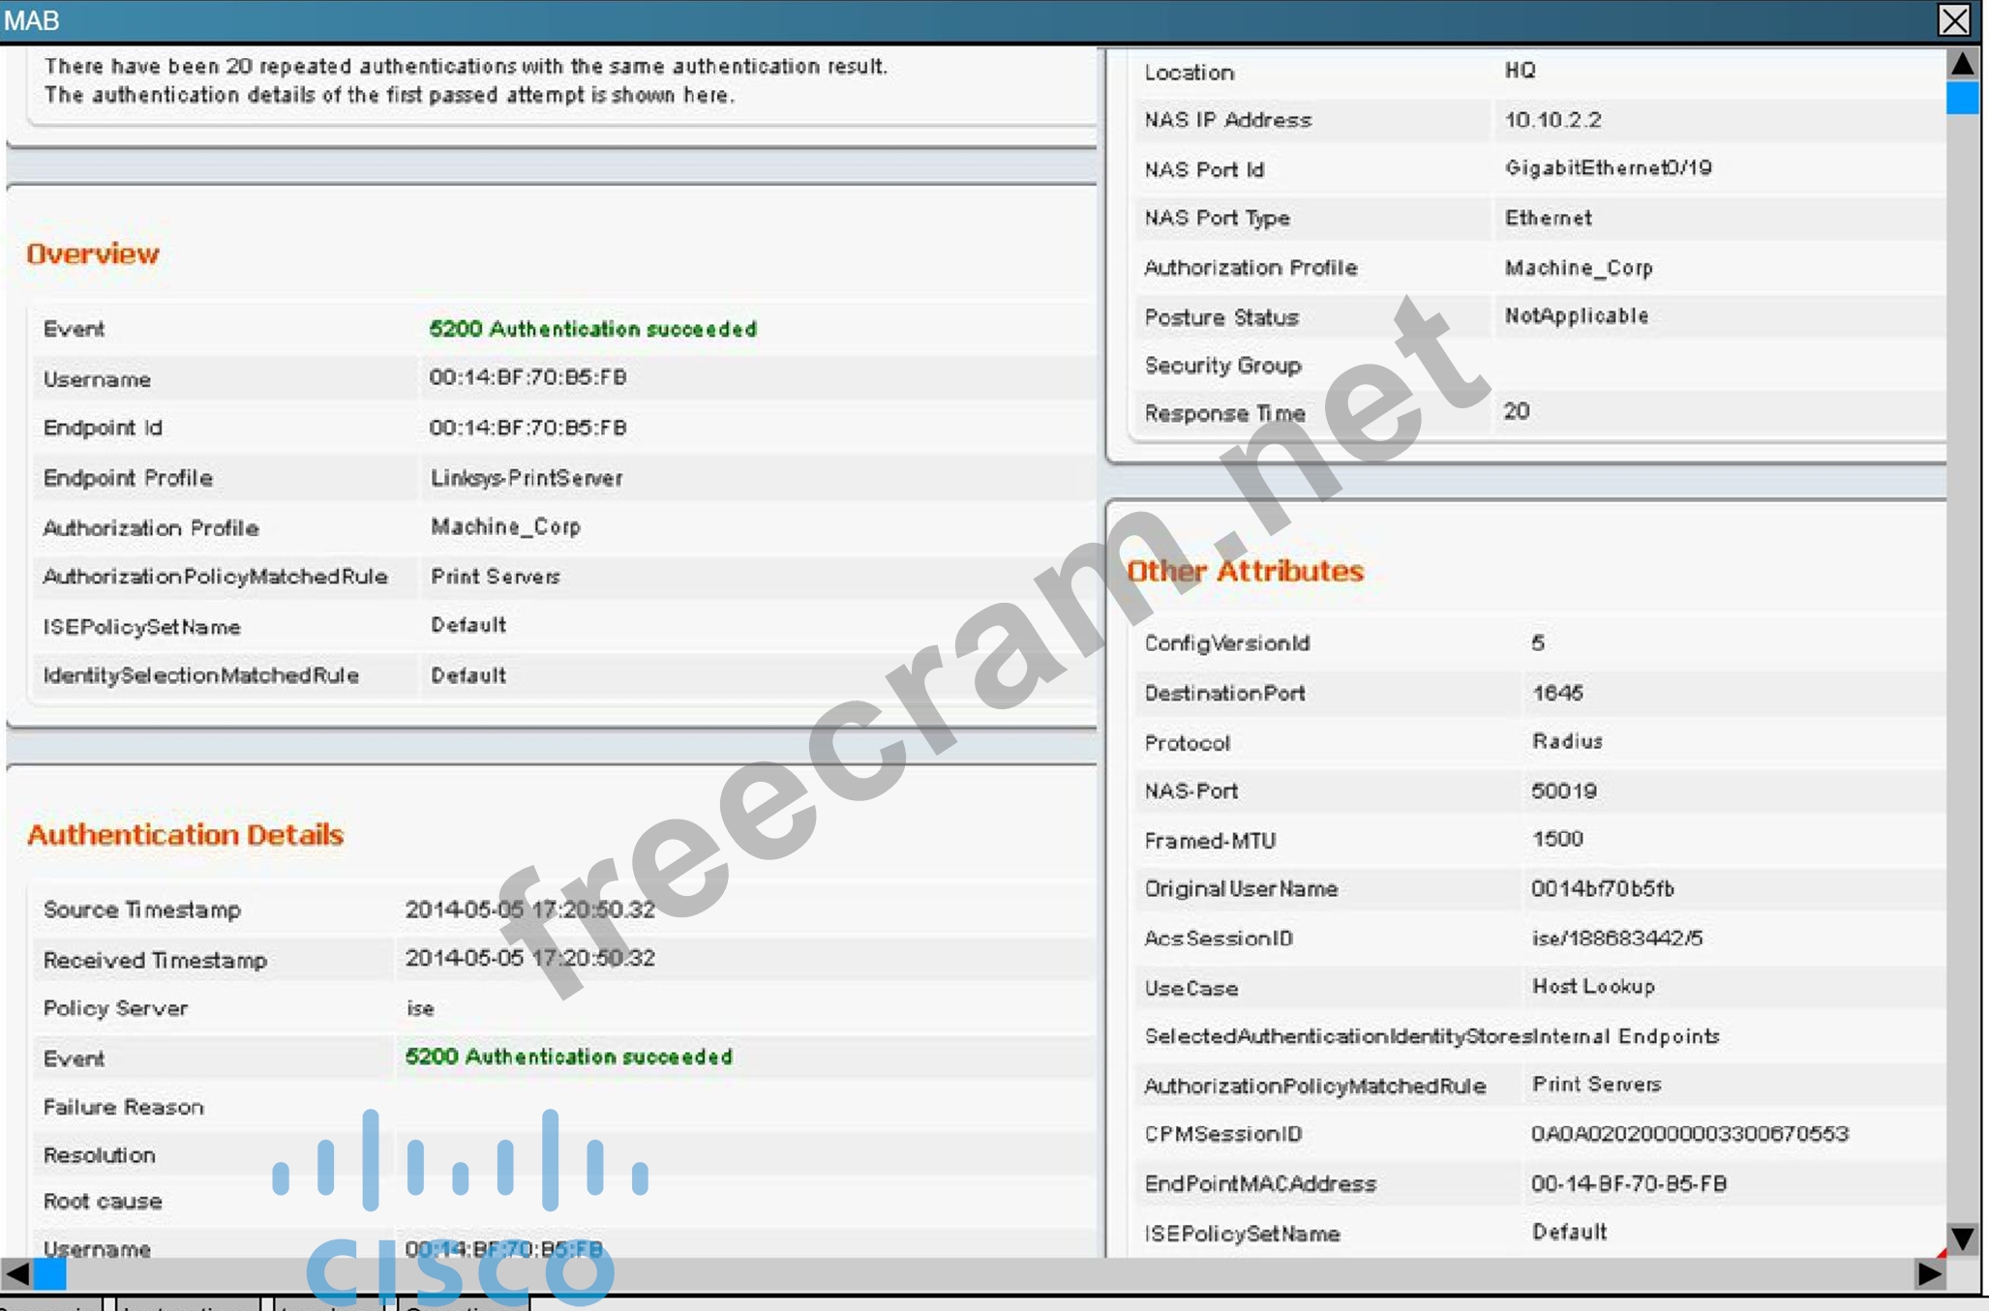
Task: Click the vertical scrollbar up arrow
Action: tap(1962, 65)
